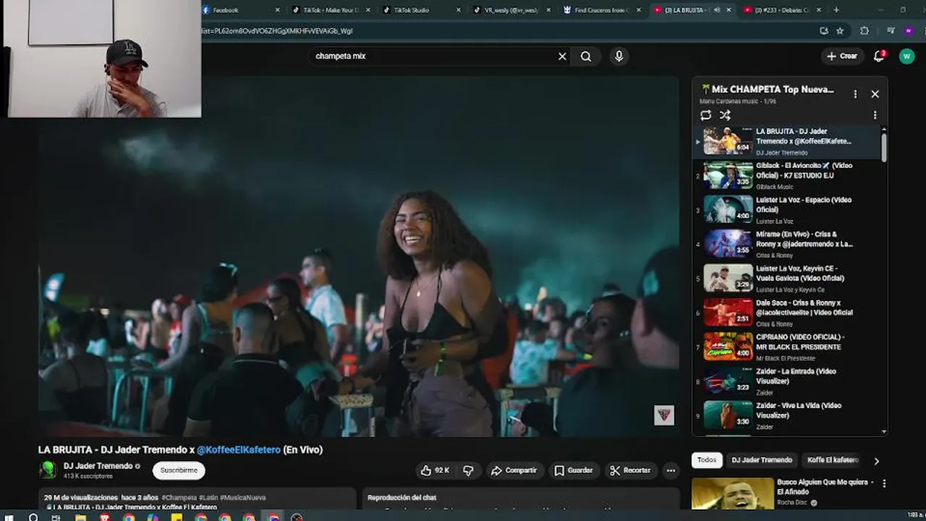Click the playlist scrollbar thumb

point(884,147)
